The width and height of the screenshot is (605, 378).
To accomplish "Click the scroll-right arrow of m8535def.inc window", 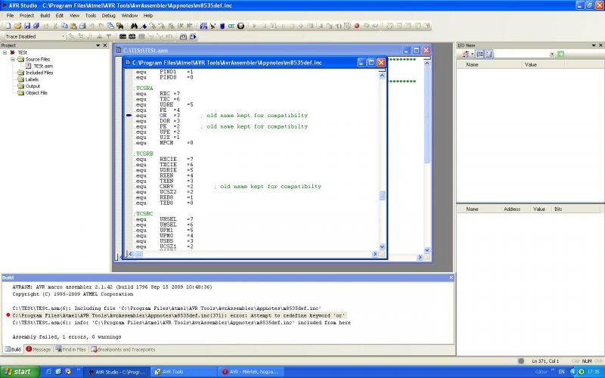I will (374, 254).
